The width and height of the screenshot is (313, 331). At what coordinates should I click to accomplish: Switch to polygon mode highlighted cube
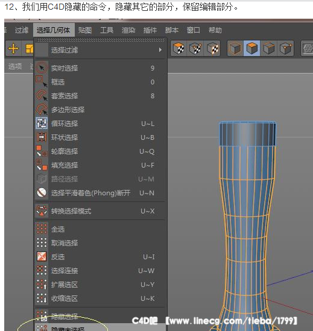coord(251,48)
